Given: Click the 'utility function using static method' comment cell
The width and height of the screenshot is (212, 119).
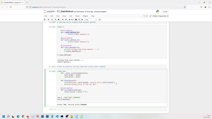Looking at the screenshot, I should coord(112,67).
